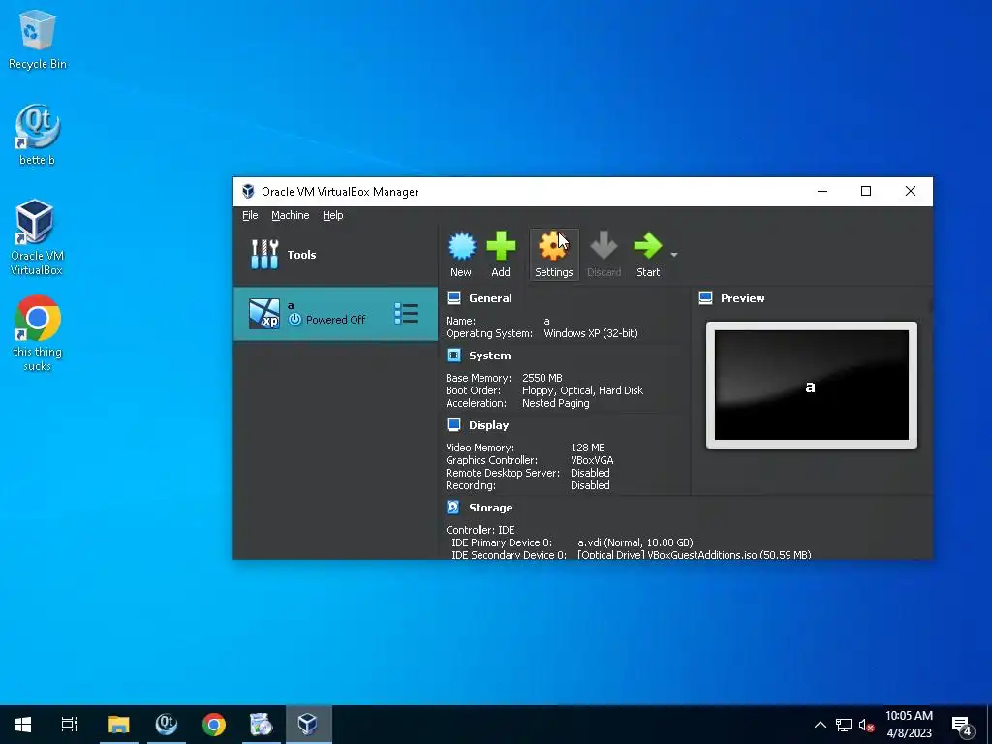Select the 'a' Windows XP machine
Image resolution: width=992 pixels, height=744 pixels.
pos(335,314)
